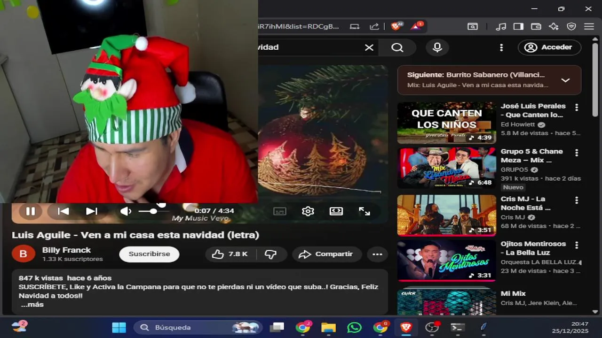Open Brave Rewards triangle icon
Image resolution: width=602 pixels, height=338 pixels.
[x=416, y=26]
